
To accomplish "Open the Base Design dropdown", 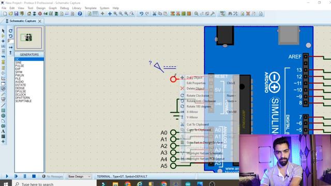I will coord(79,176).
